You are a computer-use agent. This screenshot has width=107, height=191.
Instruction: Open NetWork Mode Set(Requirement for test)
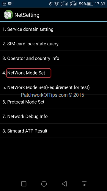coord(53,87)
